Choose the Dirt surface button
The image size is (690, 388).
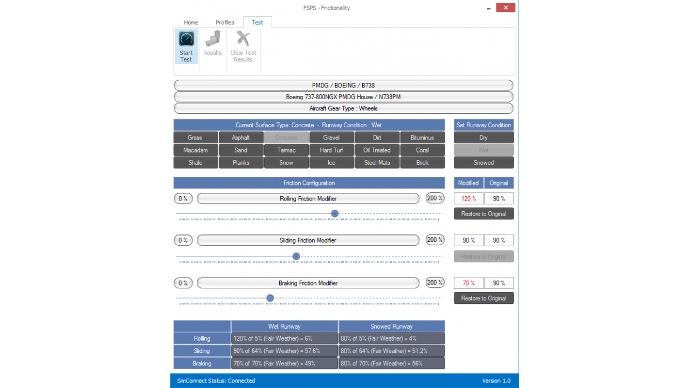(377, 137)
